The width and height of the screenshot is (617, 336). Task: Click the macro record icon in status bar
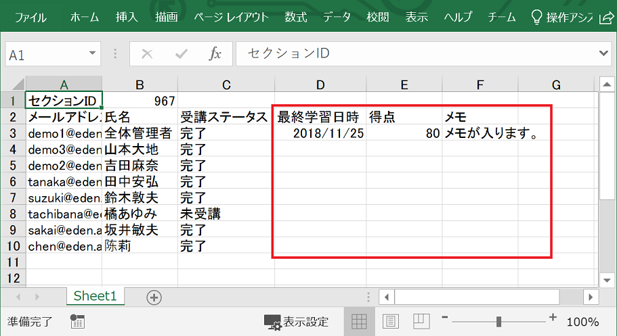[x=77, y=321]
